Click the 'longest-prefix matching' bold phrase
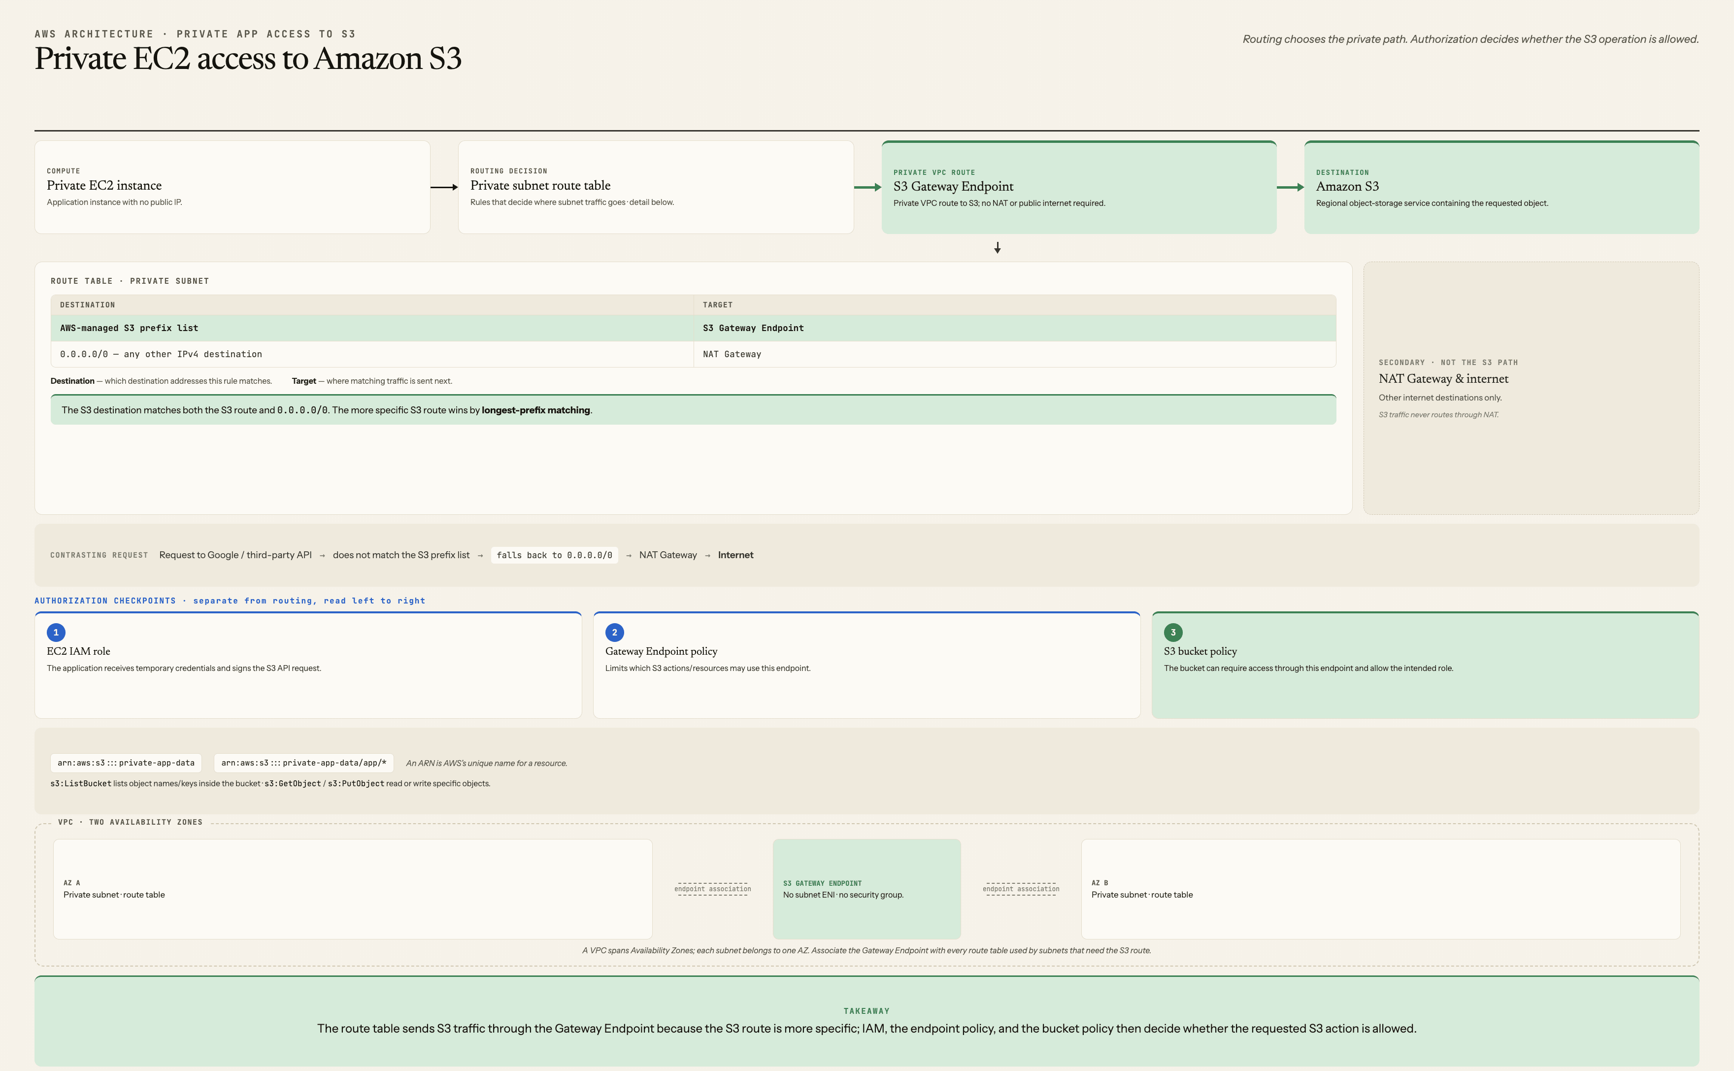Image resolution: width=1734 pixels, height=1071 pixels. (x=535, y=410)
